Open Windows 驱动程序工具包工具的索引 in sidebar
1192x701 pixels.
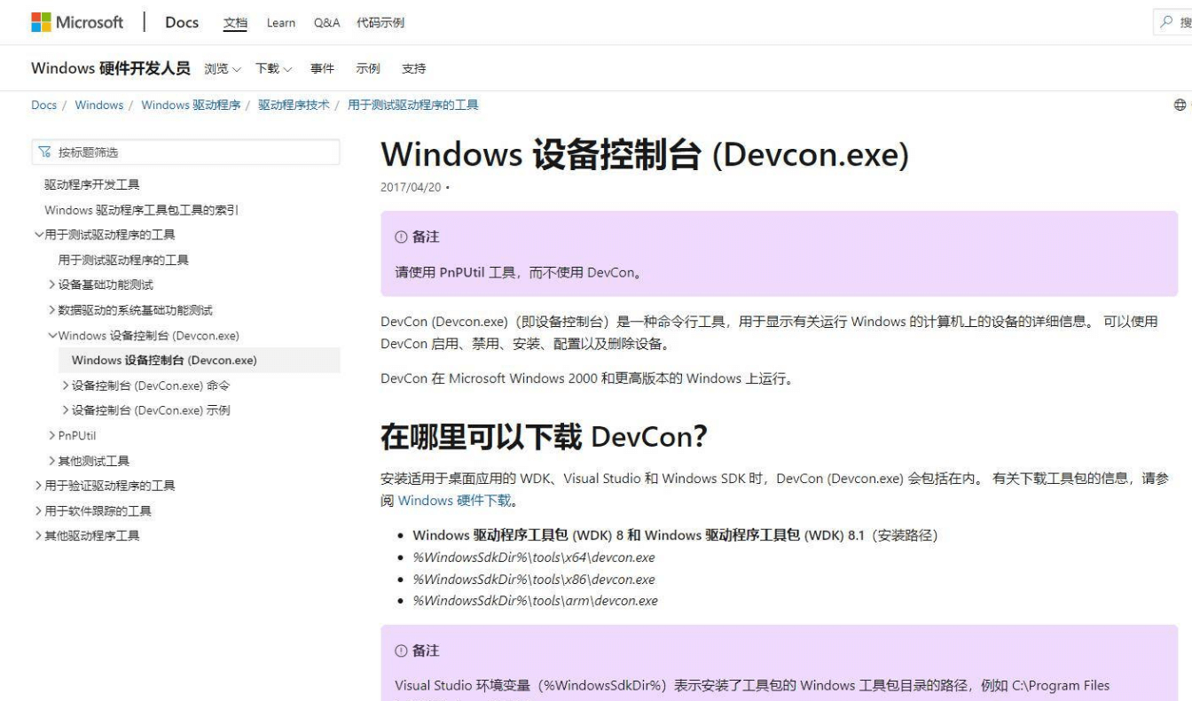coord(141,210)
